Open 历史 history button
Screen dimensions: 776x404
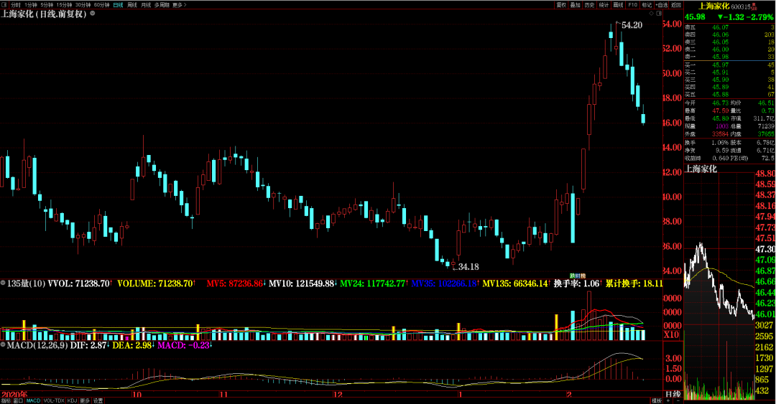[589, 4]
